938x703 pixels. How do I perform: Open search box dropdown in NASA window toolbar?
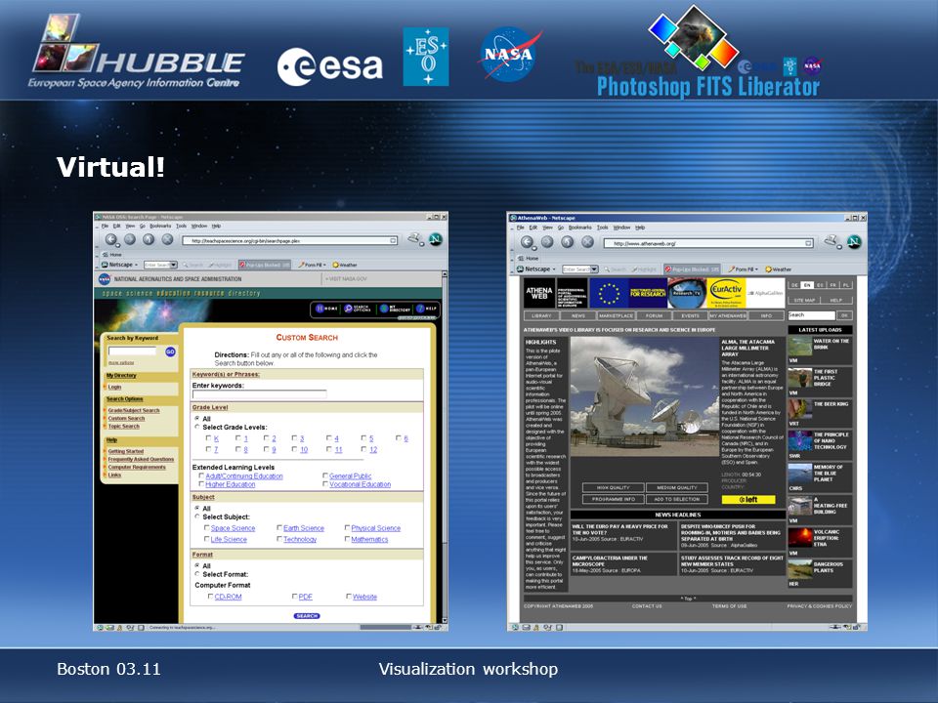(174, 265)
